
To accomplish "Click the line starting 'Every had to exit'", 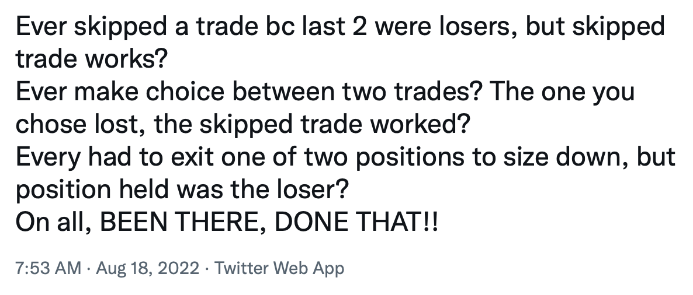I will [x=345, y=157].
